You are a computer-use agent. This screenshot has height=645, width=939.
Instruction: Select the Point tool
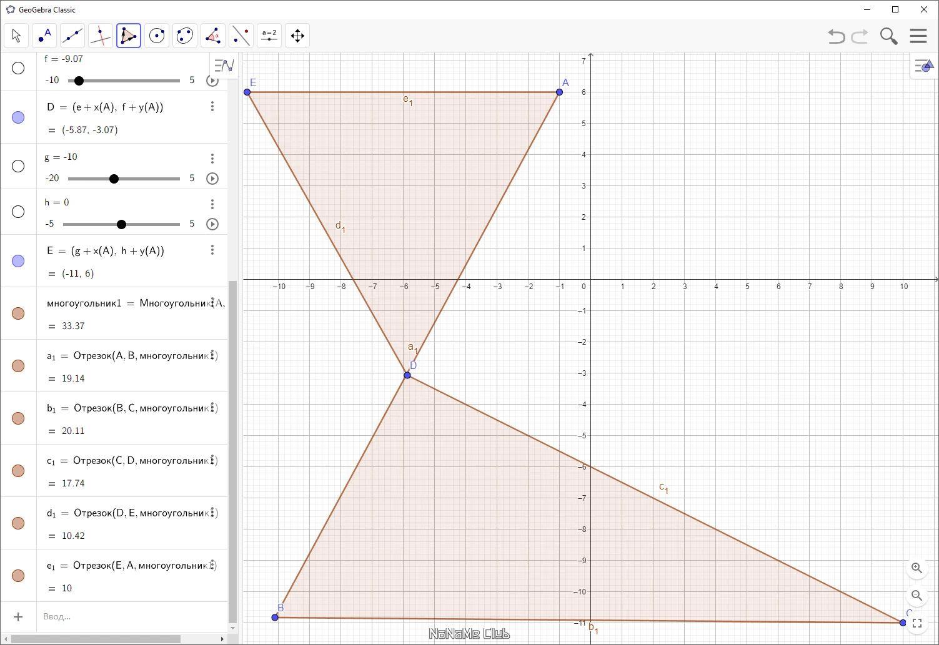click(x=44, y=36)
